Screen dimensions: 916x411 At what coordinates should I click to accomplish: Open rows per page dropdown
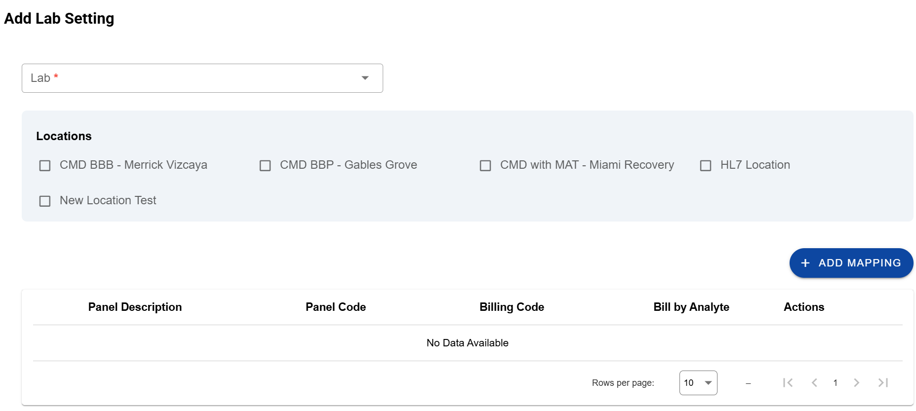click(x=698, y=383)
